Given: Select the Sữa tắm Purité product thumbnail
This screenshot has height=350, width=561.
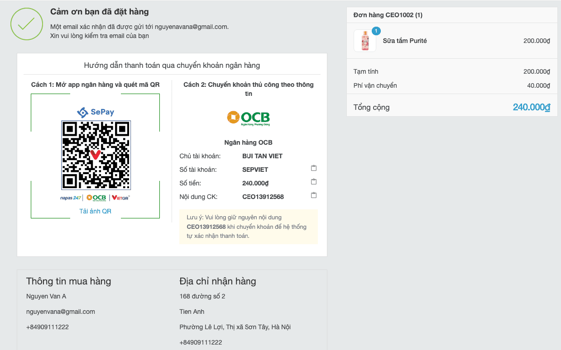Looking at the screenshot, I should click(364, 40).
